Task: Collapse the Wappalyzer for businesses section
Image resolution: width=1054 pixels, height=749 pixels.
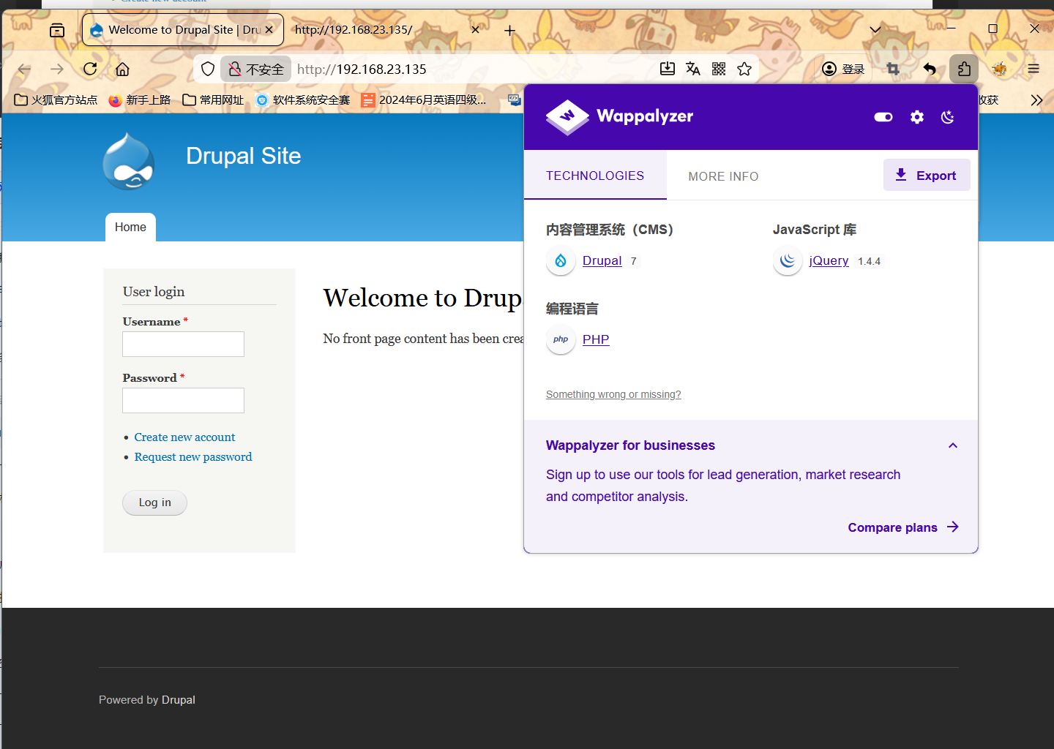Action: 952,445
